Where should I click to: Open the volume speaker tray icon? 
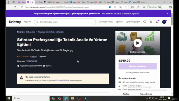pos(156,98)
